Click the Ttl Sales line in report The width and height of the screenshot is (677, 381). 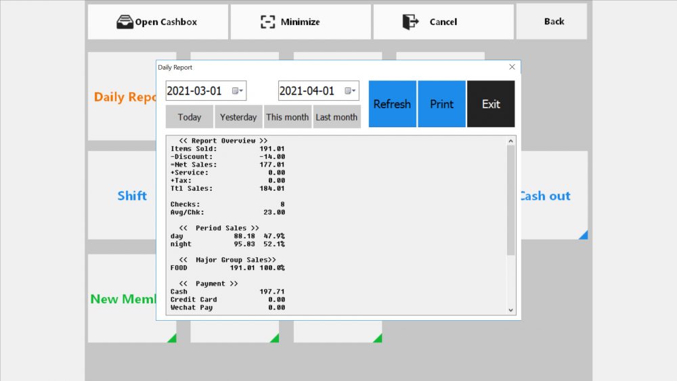[227, 189]
